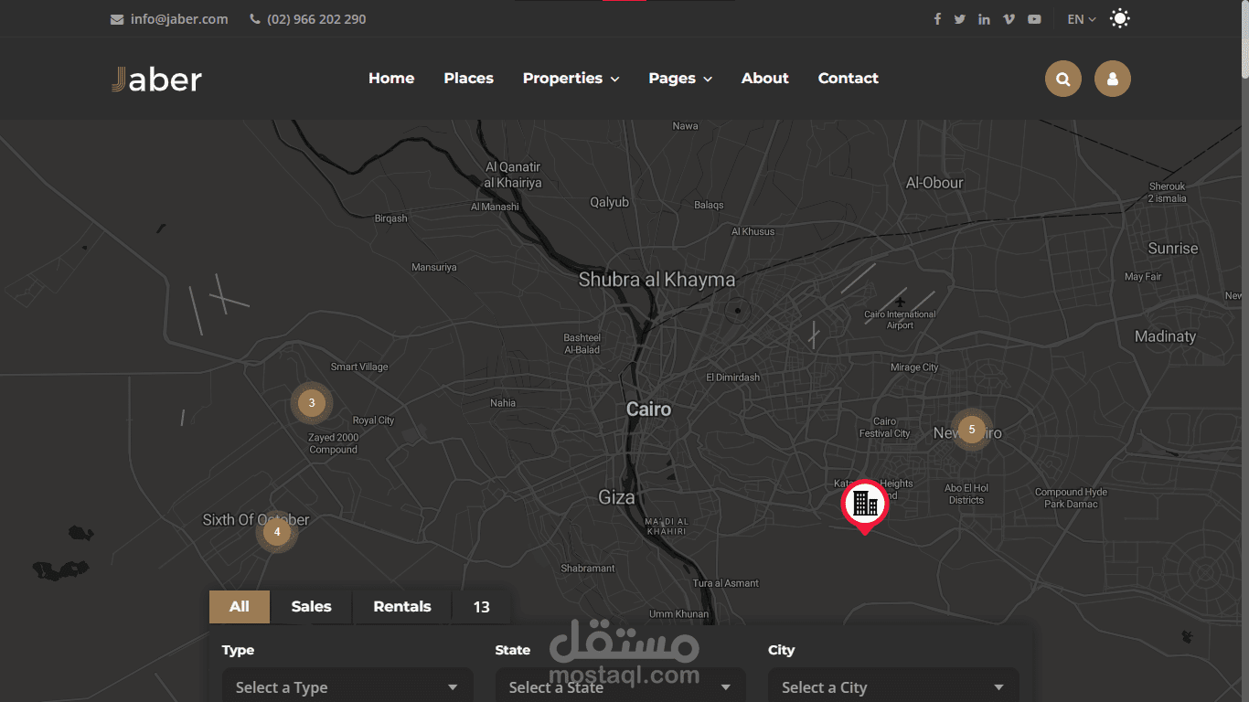Click the map cluster marker labeled 4

(x=277, y=532)
